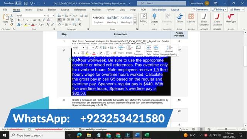The width and height of the screenshot is (247, 139).
Task: Click the Copy icon in Clipboard group
Action: coord(12,20)
